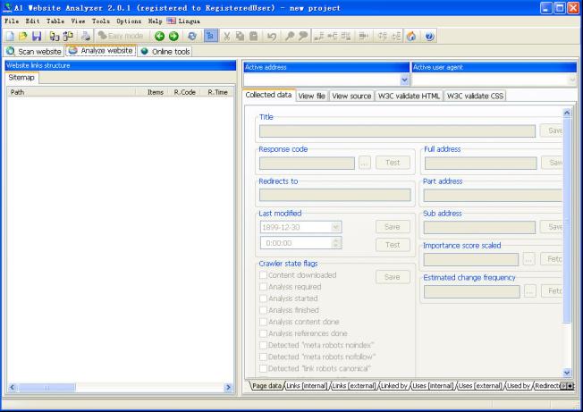Click the Path column header

71,92
